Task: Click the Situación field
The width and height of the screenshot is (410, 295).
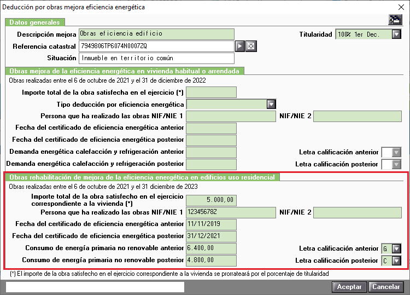Action: (156, 58)
